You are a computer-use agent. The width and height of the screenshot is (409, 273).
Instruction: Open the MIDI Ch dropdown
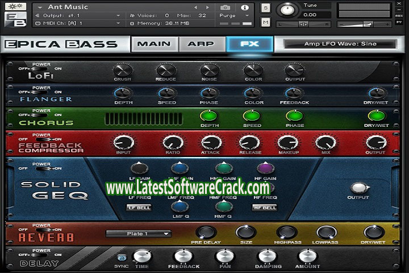78,23
